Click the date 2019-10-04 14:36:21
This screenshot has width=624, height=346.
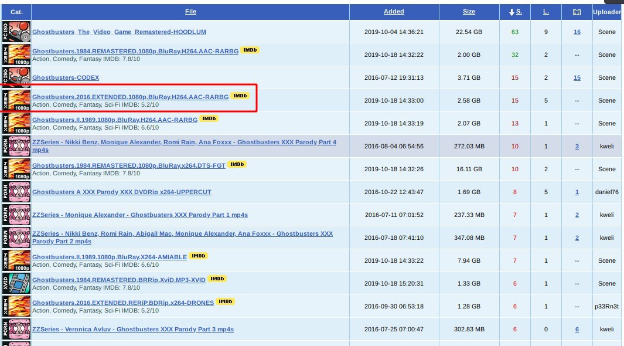click(394, 32)
